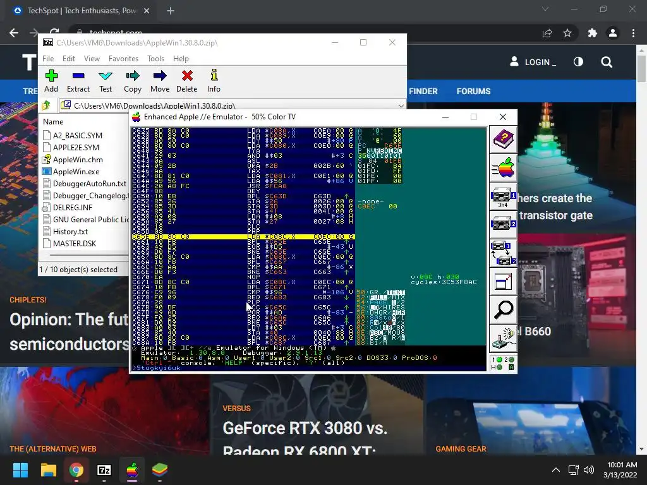Open taskbar clock and date

point(622,470)
